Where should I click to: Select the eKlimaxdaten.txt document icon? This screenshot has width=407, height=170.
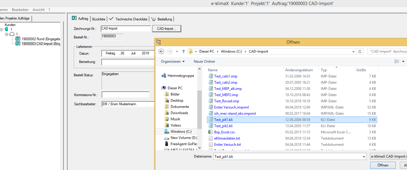click(211, 138)
